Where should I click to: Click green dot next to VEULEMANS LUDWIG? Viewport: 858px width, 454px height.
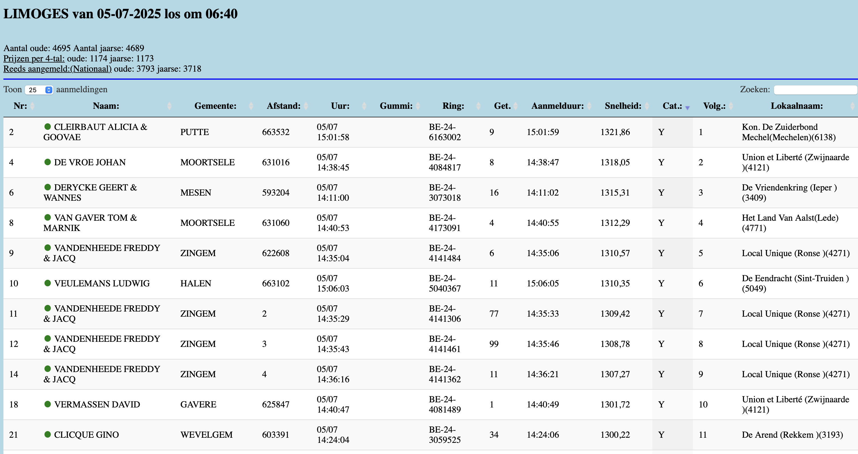tap(48, 283)
